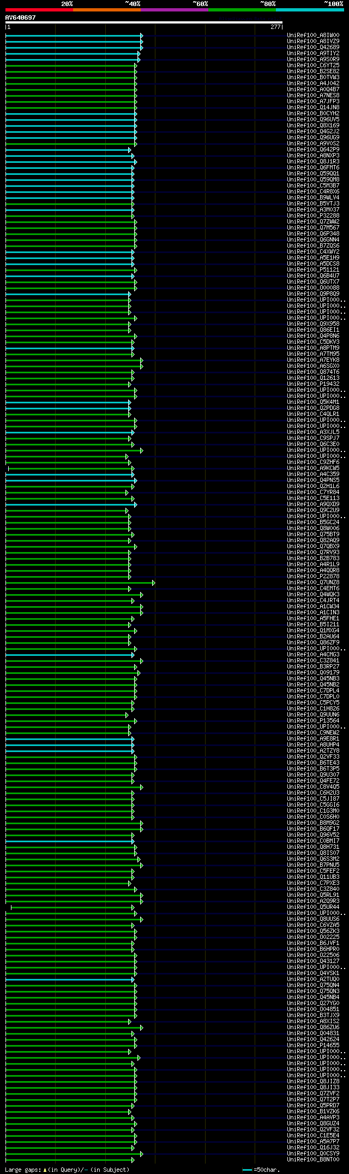
Task: Select hit label UniRef100_A3XJL5
Action: [313, 432]
